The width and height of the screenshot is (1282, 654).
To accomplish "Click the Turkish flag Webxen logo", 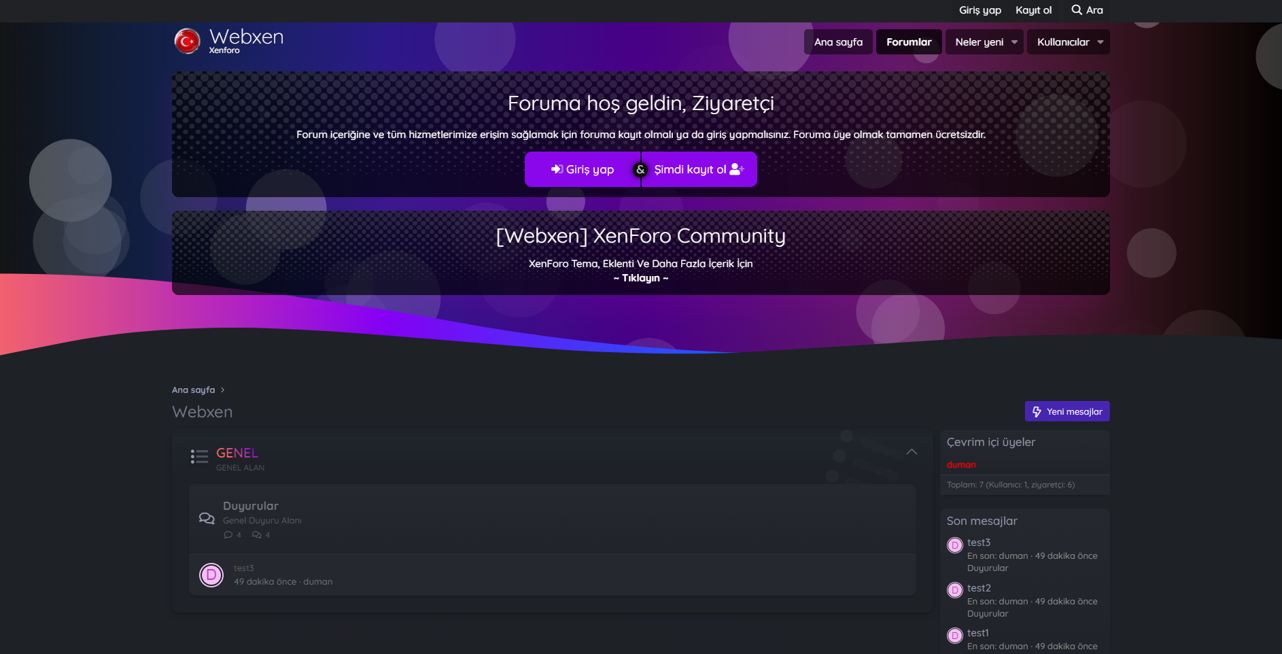I will click(x=187, y=41).
